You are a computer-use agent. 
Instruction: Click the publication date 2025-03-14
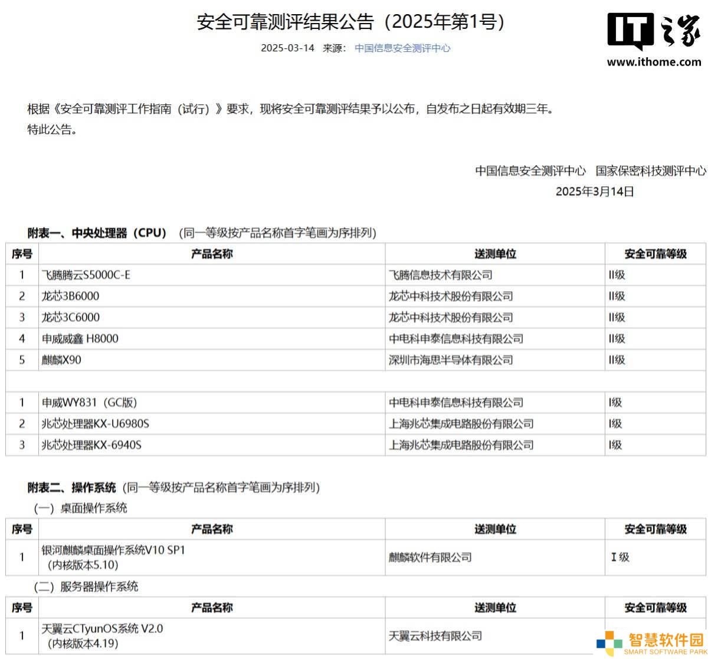[288, 48]
